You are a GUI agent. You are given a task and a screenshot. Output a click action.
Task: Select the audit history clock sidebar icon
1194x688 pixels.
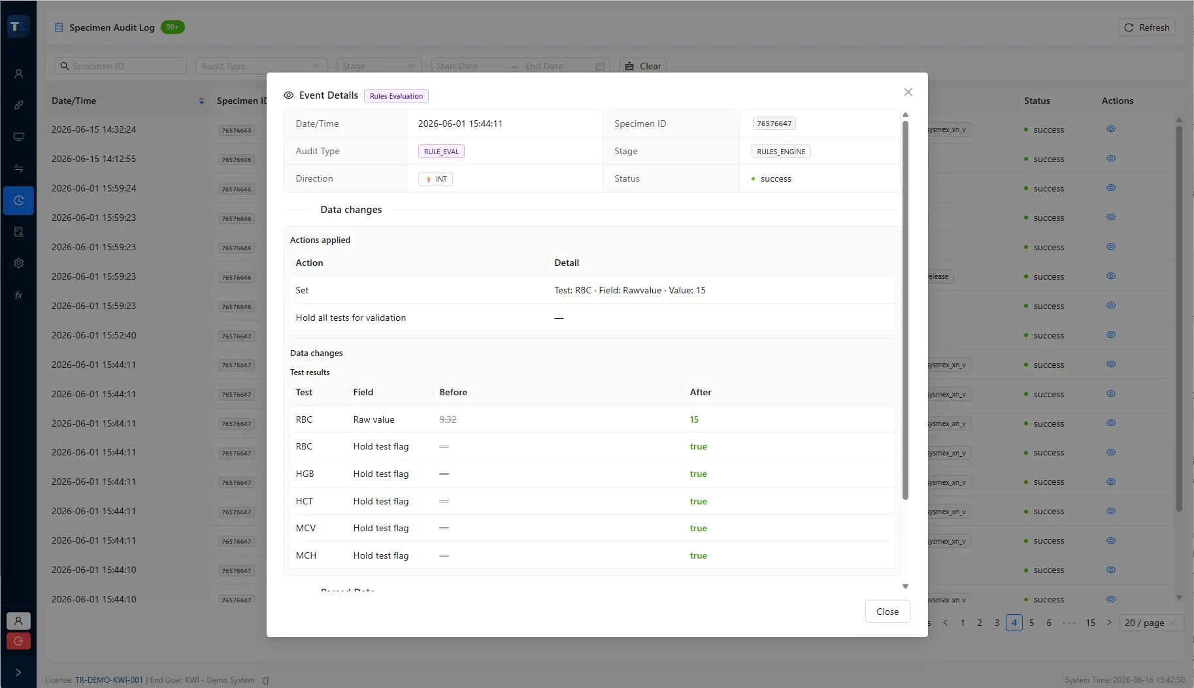[x=18, y=201]
